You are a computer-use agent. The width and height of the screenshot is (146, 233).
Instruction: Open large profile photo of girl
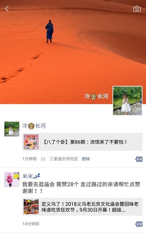click(128, 101)
